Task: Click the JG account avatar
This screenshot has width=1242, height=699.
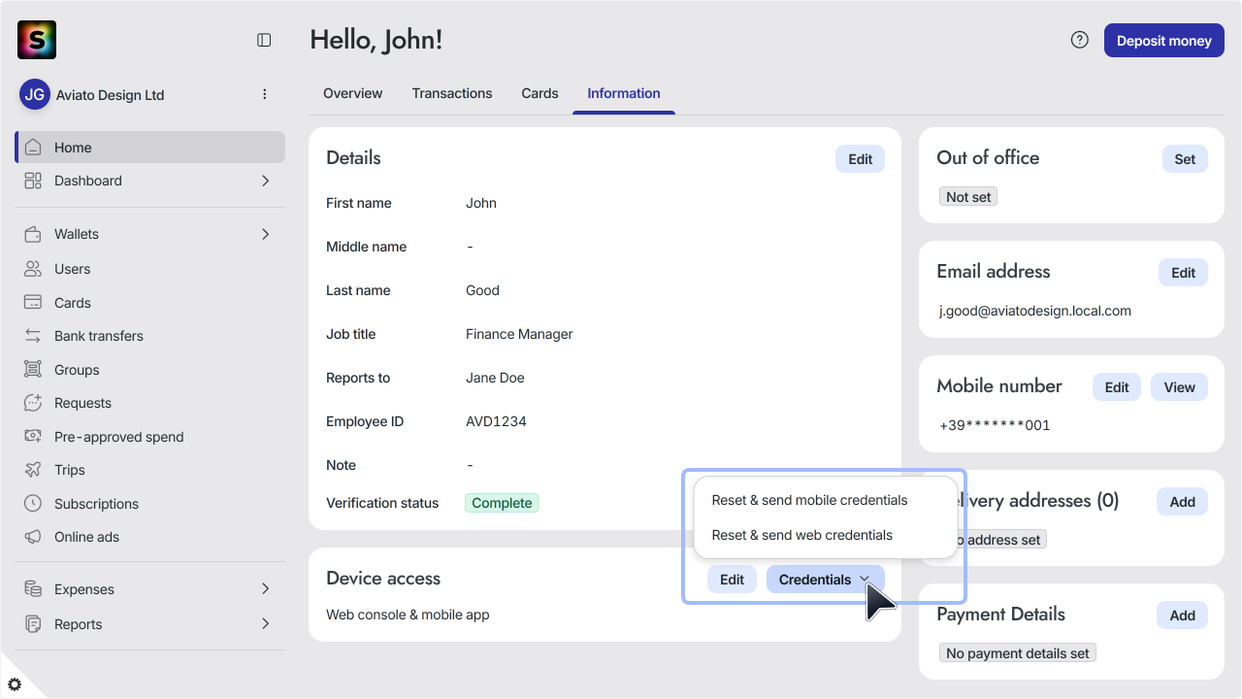Action: [x=35, y=94]
